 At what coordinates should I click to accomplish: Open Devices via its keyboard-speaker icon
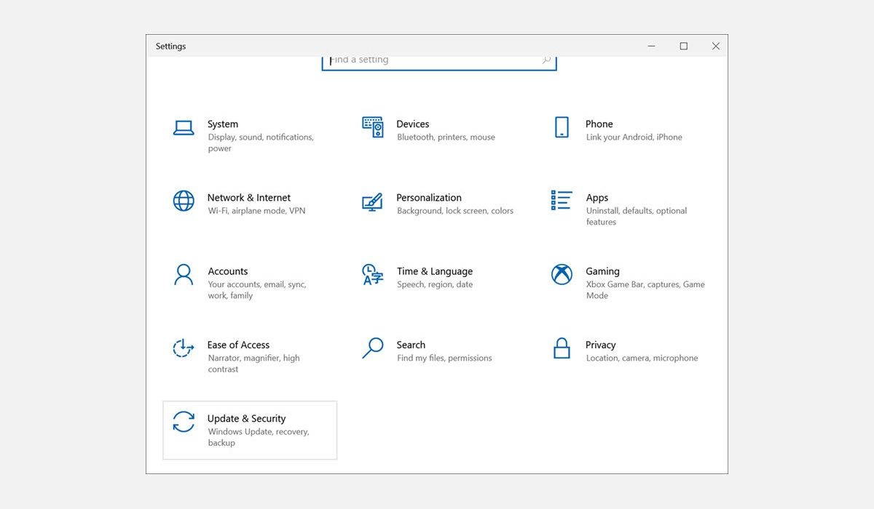pyautogui.click(x=372, y=127)
